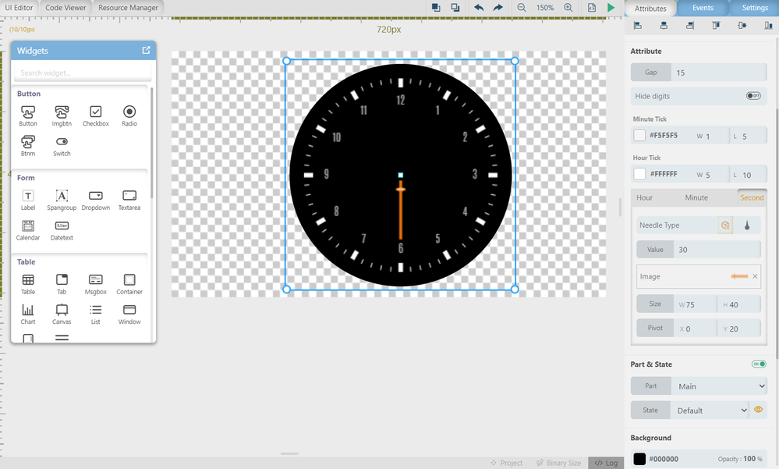
Task: Open the Resource Manager tab
Action: click(x=128, y=8)
